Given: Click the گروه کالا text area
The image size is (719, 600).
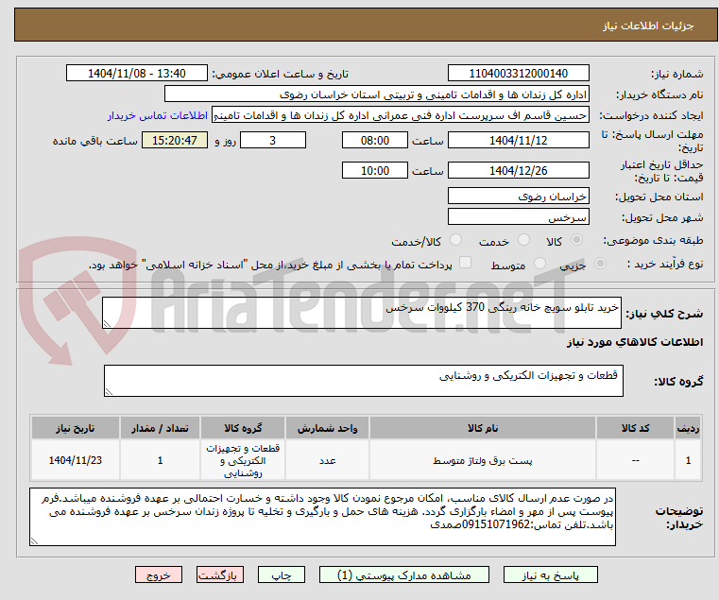Looking at the screenshot, I should (x=363, y=381).
